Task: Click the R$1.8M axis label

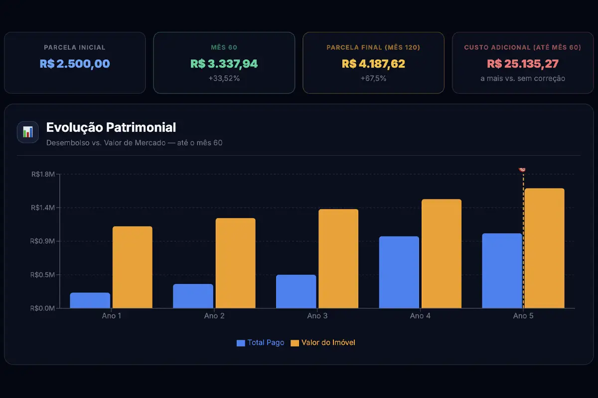Action: [42, 174]
